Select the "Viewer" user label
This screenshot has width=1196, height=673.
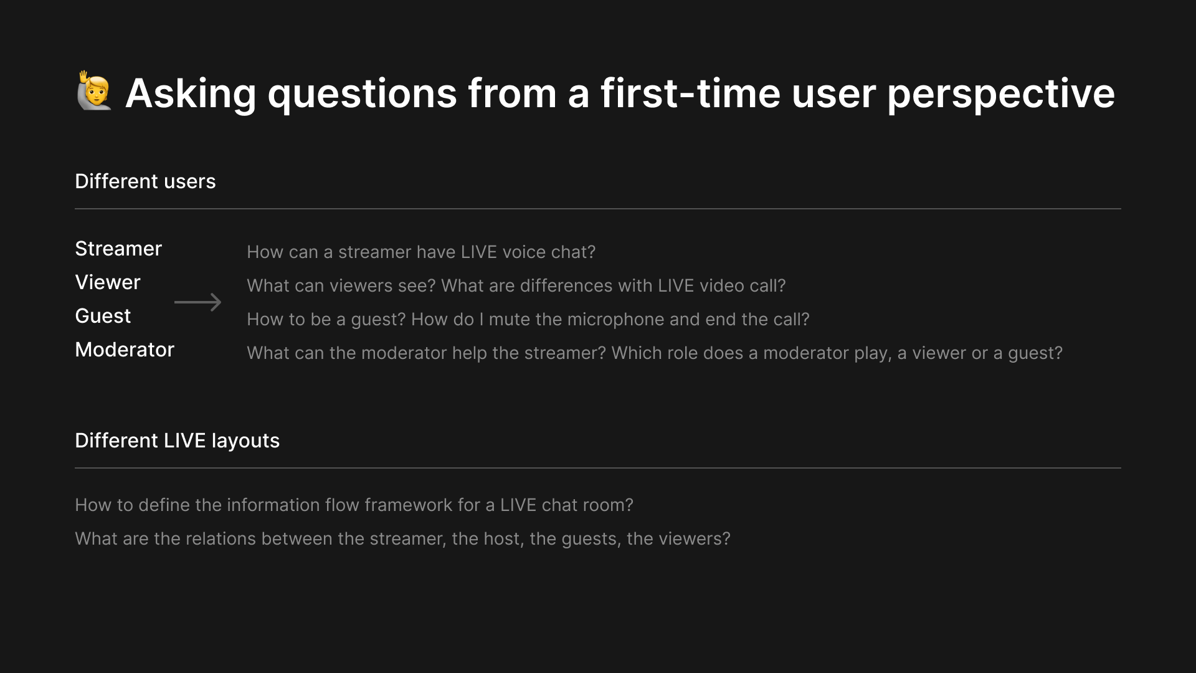click(x=108, y=282)
